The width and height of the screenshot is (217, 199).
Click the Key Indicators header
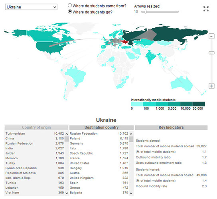(x=171, y=128)
